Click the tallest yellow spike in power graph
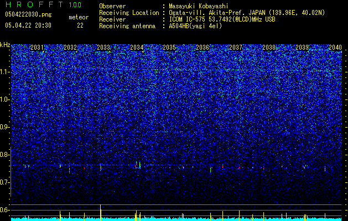The image size is (348, 221). [x=101, y=212]
